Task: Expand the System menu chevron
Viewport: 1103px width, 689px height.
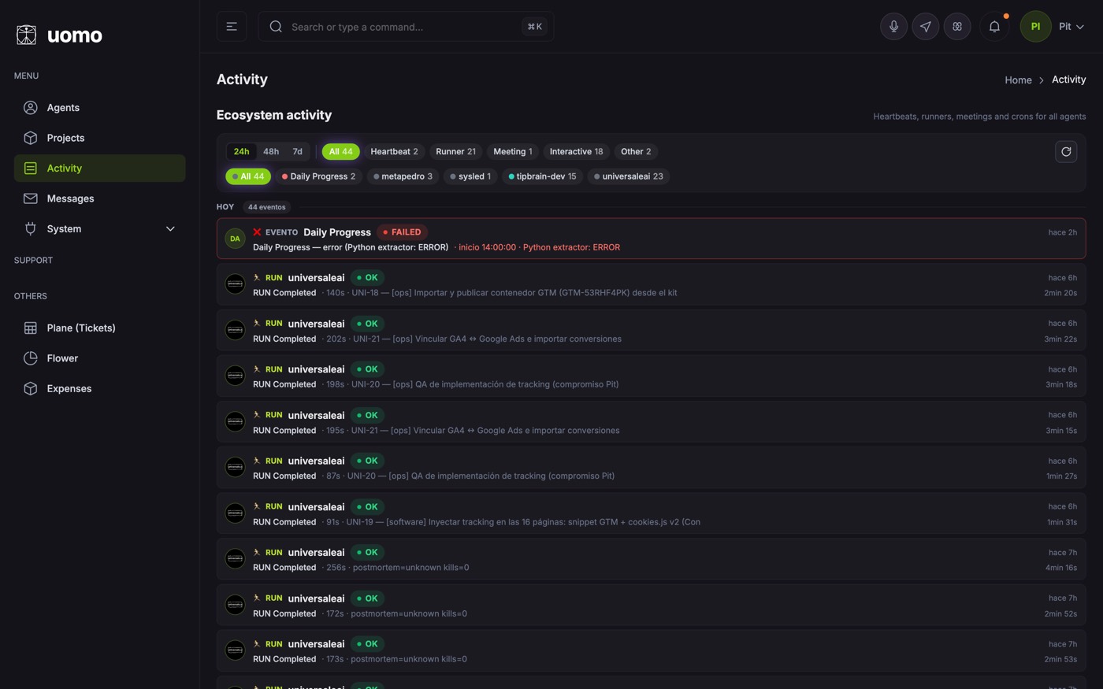Action: (170, 229)
